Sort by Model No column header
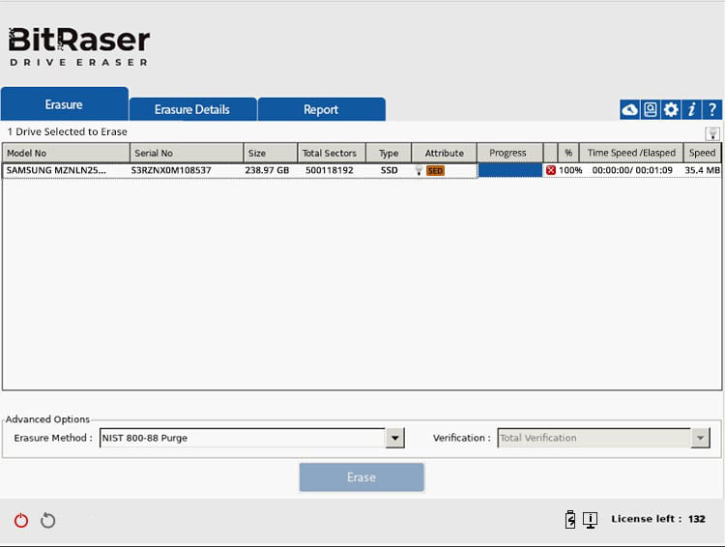This screenshot has width=725, height=547. (66, 153)
